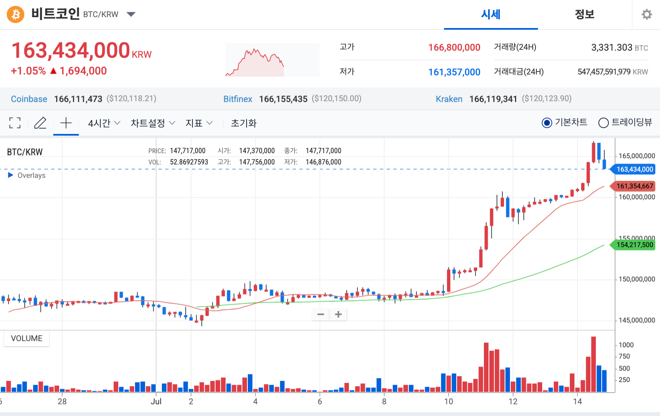660x416 pixels.
Task: Enter fullscreen chart mode
Action: 15,123
